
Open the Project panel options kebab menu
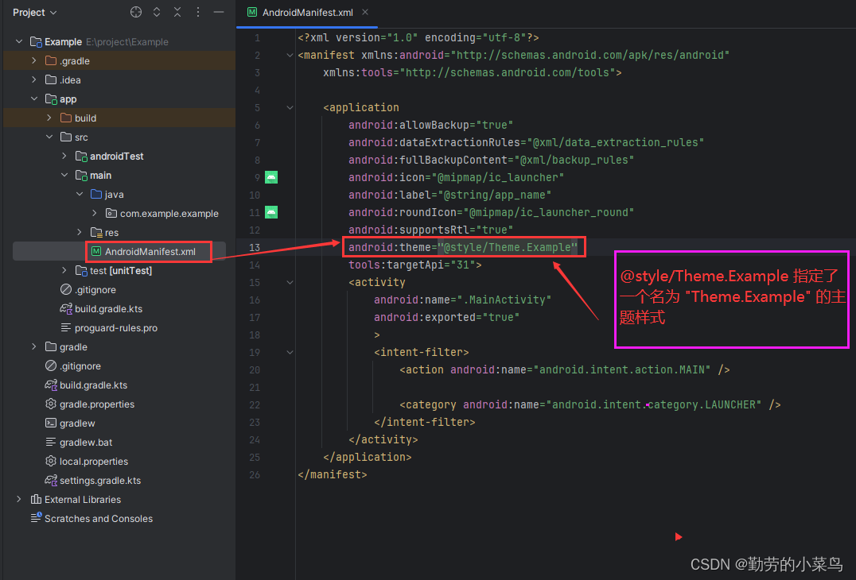click(196, 12)
